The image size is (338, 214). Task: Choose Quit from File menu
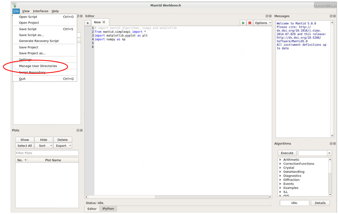45,79
